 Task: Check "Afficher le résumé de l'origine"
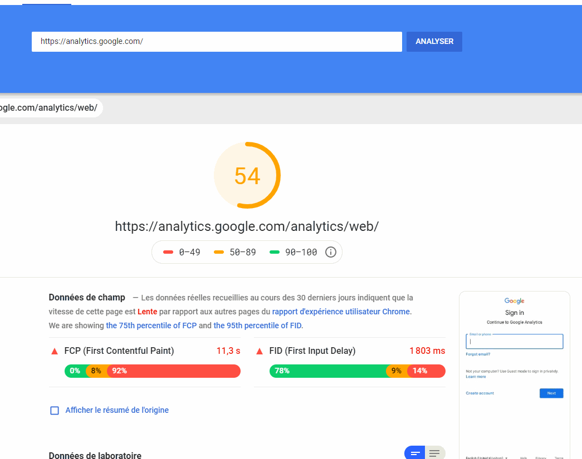click(55, 411)
